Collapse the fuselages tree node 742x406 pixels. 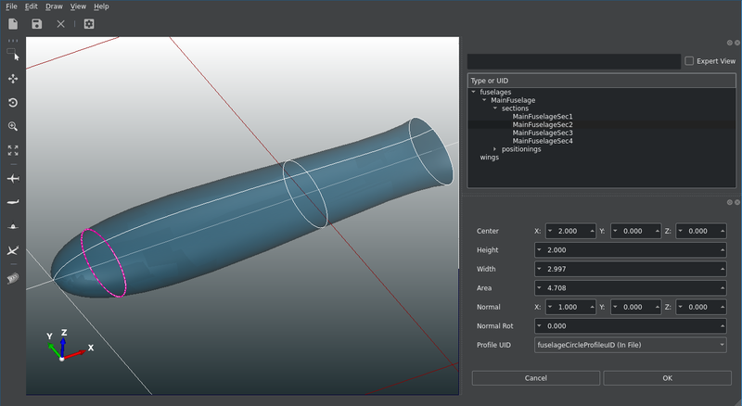[473, 92]
